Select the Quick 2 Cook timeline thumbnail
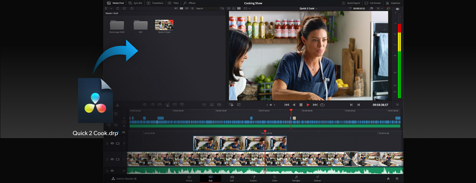The width and height of the screenshot is (476, 183). (164, 25)
